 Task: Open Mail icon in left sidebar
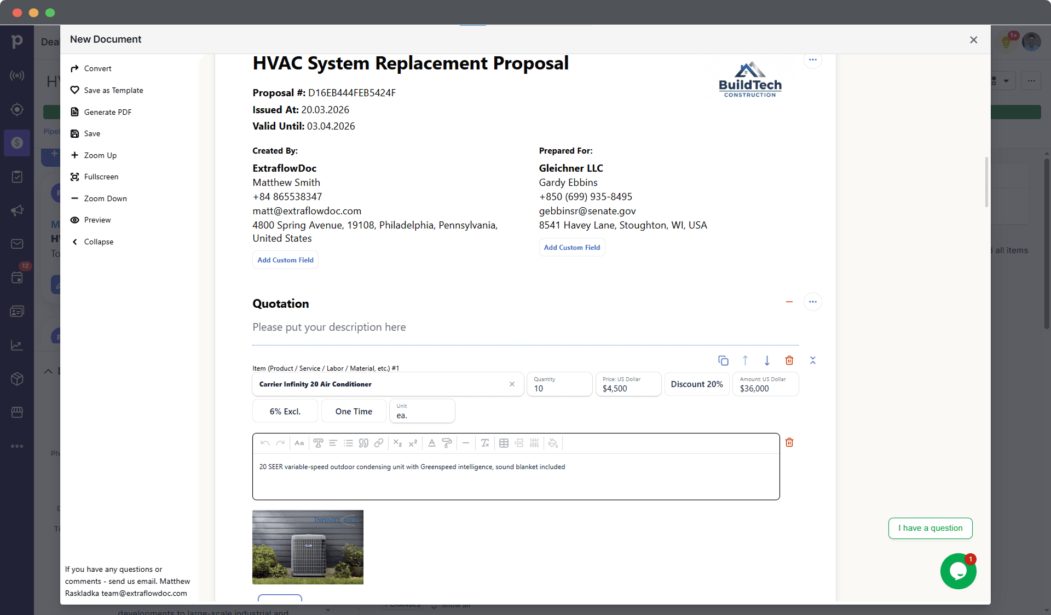tap(17, 244)
